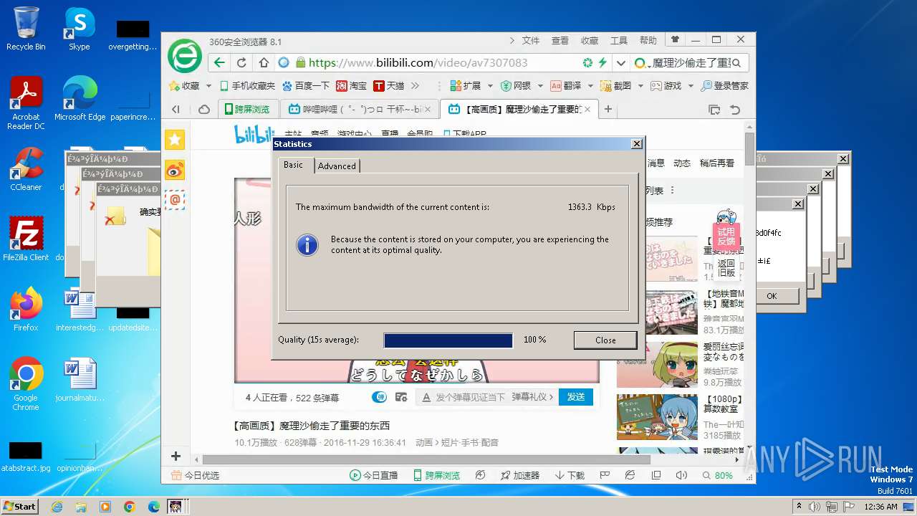
Task: Add a new browser tab with plus
Action: (608, 109)
